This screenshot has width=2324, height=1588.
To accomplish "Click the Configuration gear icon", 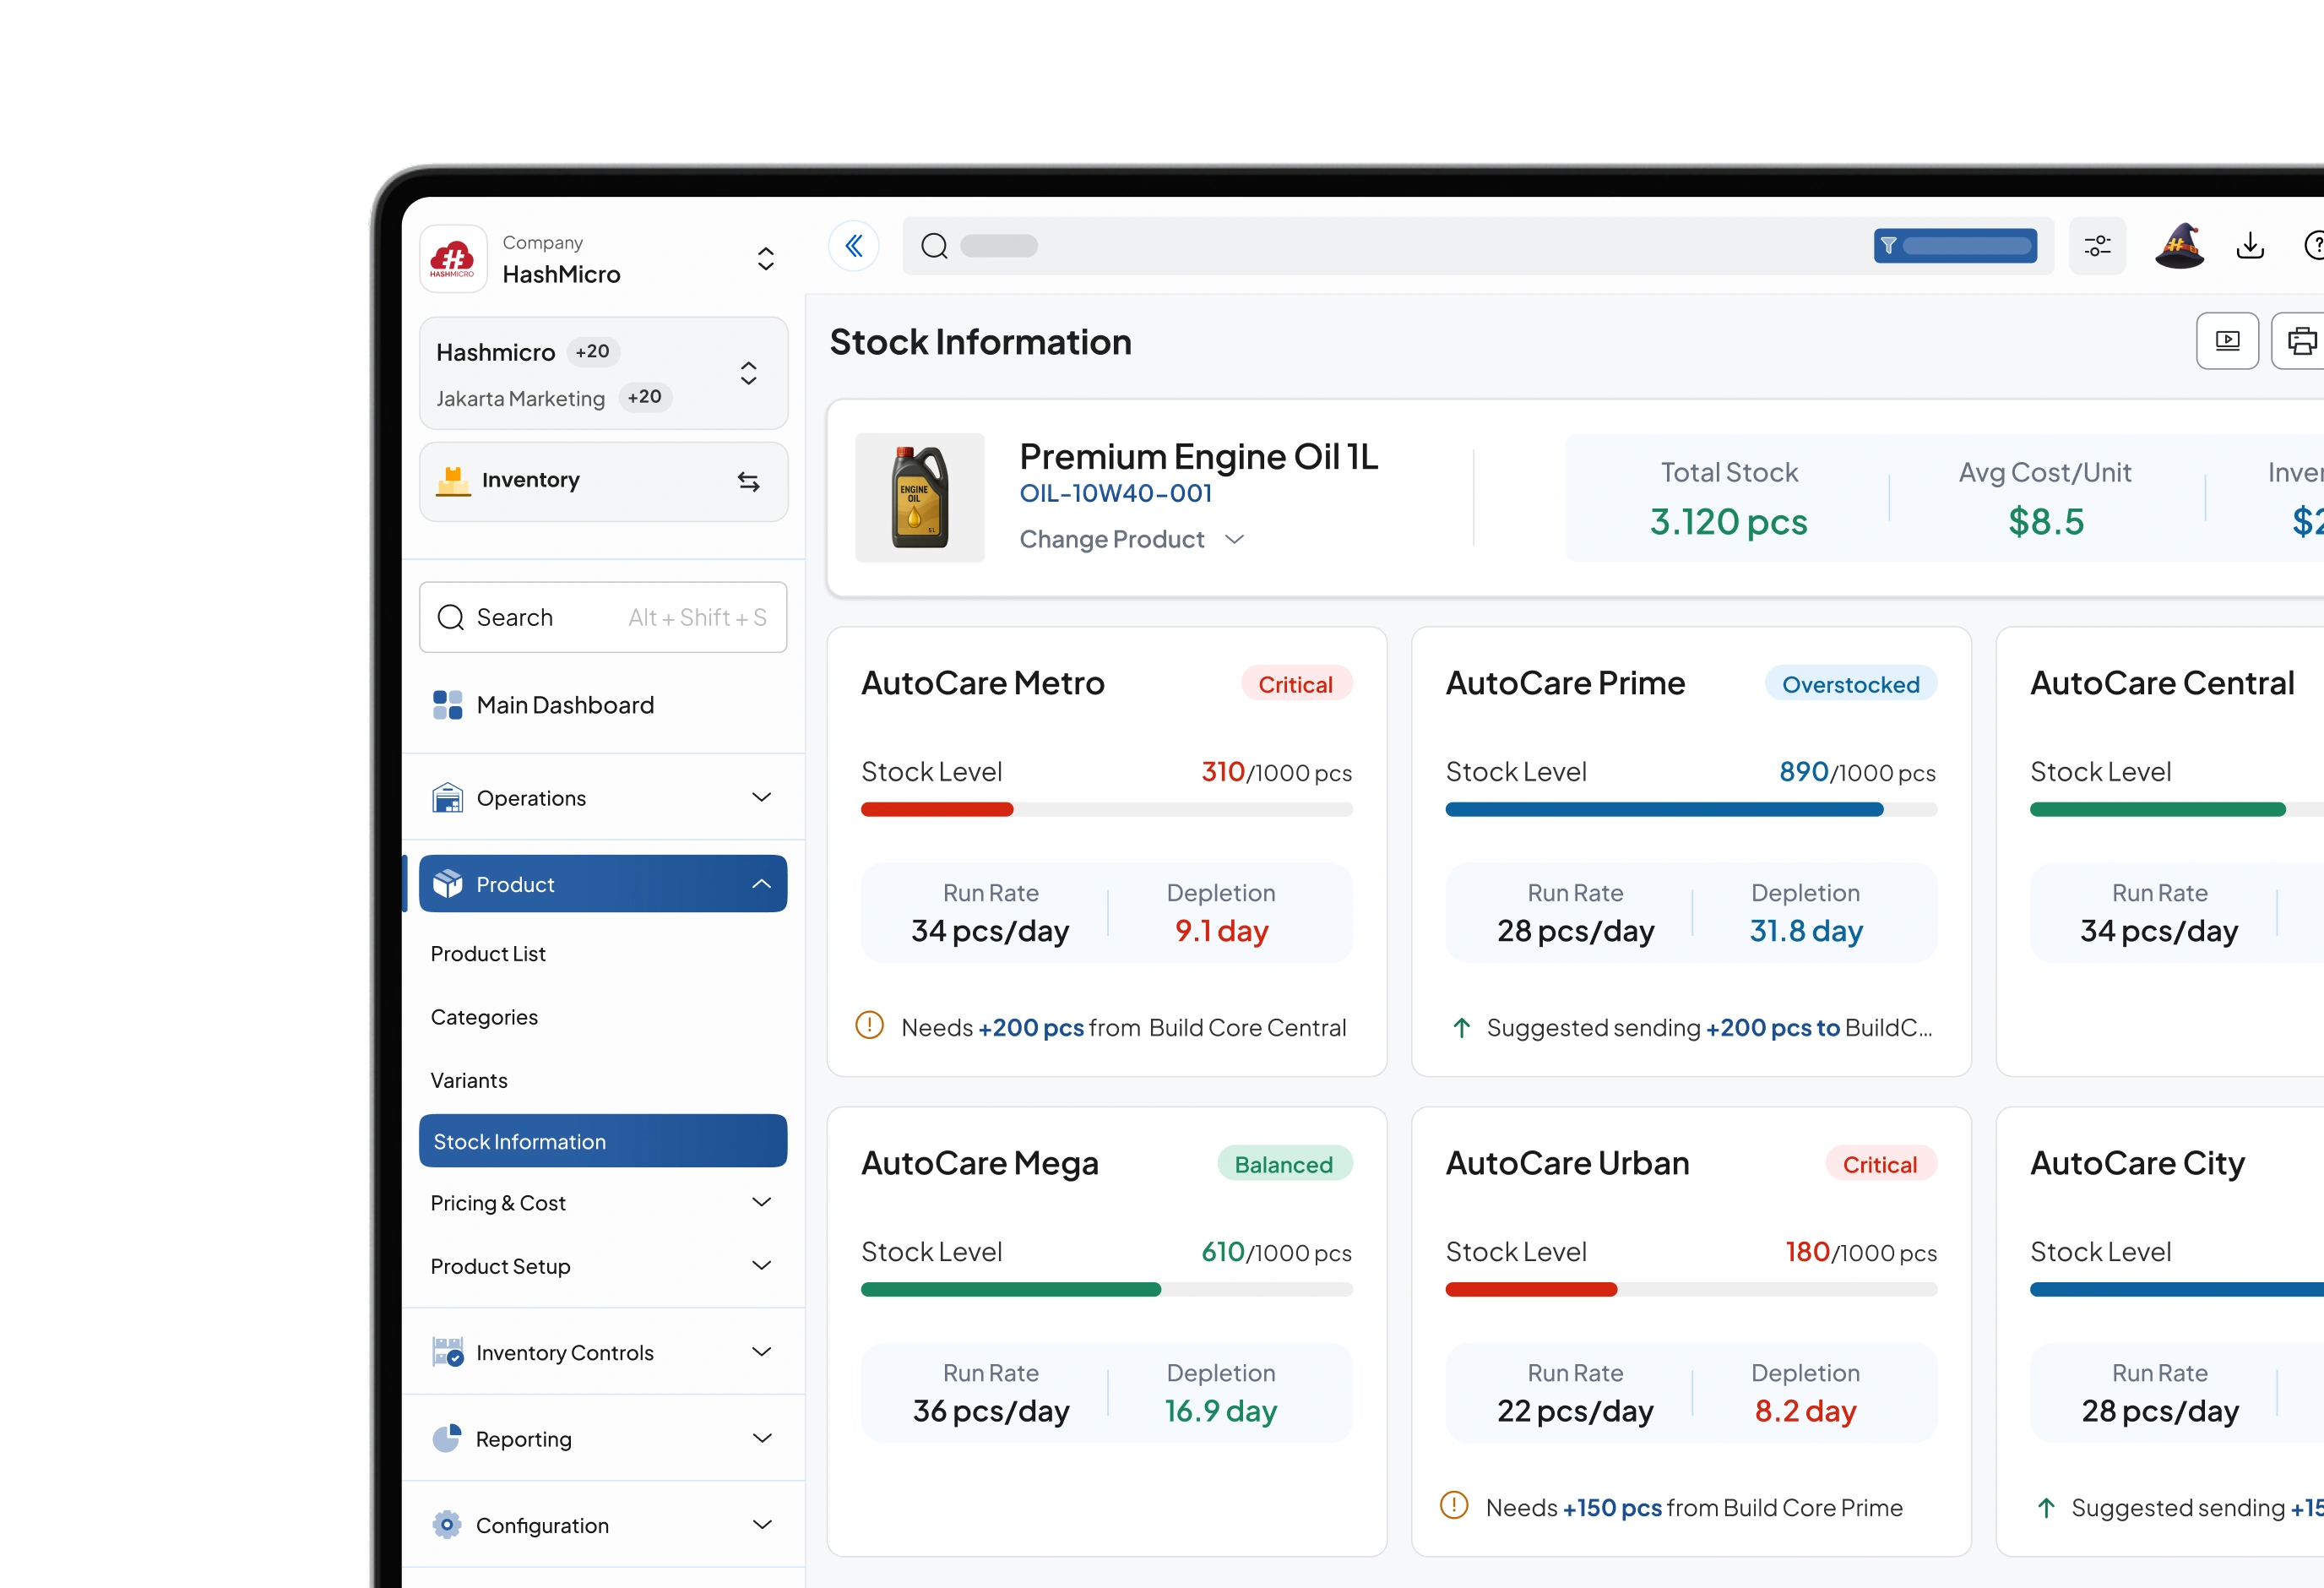I will (x=447, y=1525).
